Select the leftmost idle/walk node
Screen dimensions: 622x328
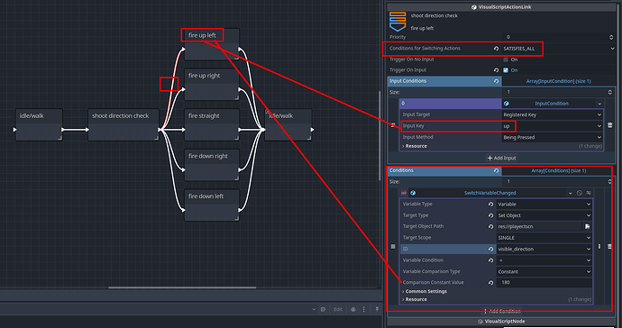point(40,124)
